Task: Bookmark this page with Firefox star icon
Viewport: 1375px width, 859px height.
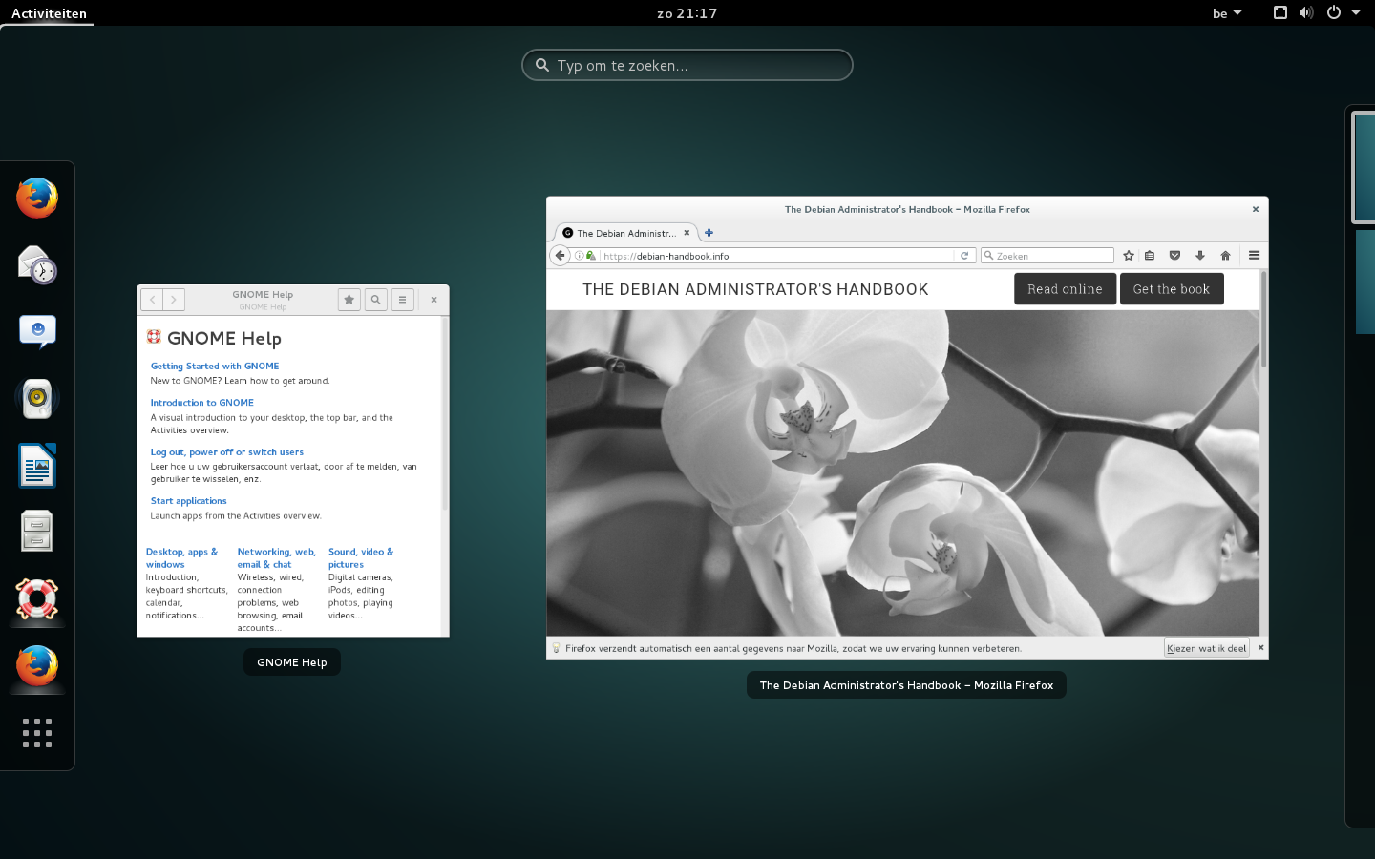Action: click(1129, 256)
